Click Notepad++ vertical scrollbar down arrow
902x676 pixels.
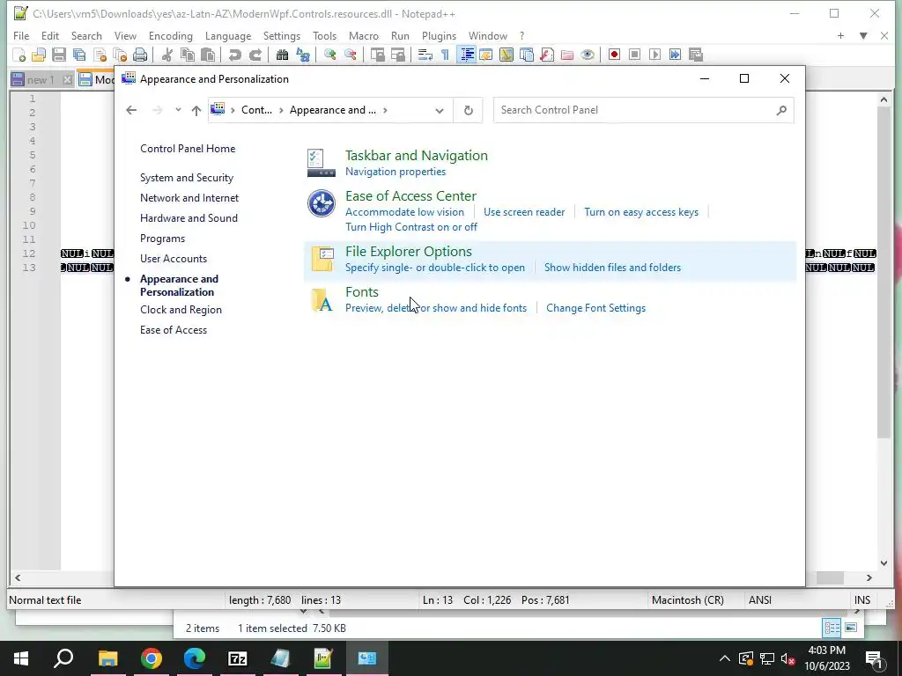pos(884,563)
